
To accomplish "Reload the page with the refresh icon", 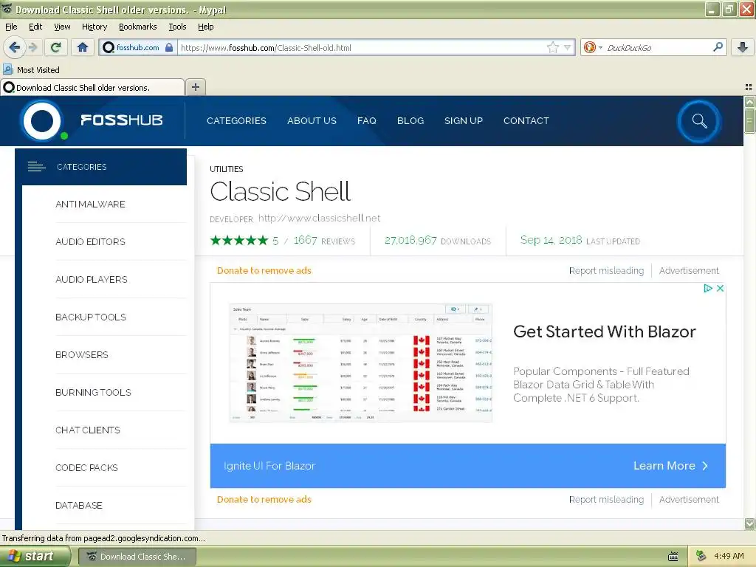I will (56, 47).
